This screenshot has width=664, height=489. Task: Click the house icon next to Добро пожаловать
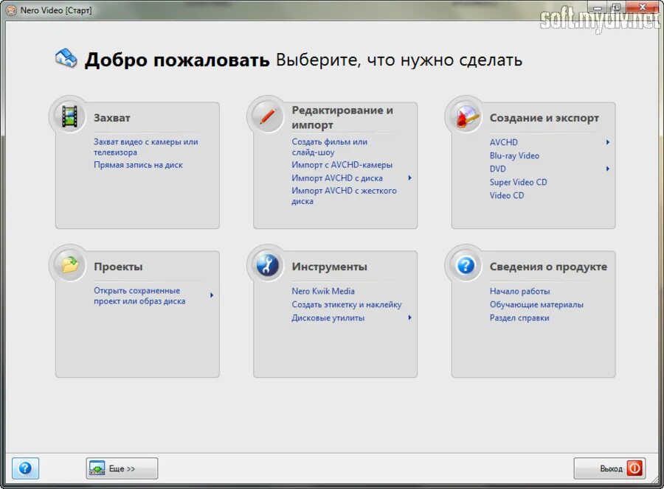66,58
